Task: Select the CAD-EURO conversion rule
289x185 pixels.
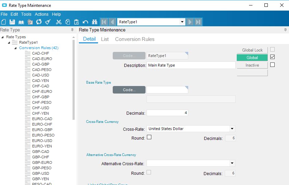Action: [x=42, y=59]
